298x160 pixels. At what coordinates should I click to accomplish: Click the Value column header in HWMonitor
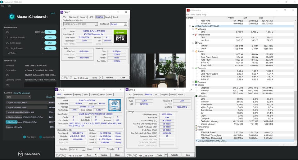coord(235,18)
